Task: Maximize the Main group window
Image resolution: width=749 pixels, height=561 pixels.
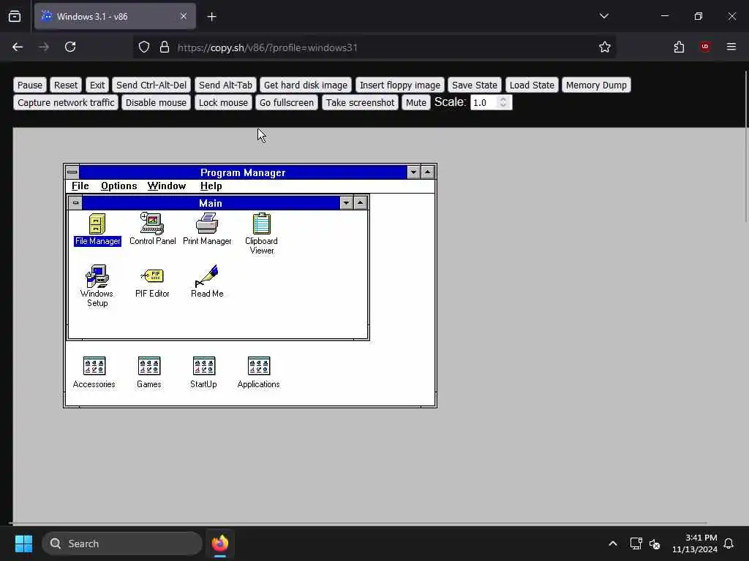Action: tap(360, 203)
